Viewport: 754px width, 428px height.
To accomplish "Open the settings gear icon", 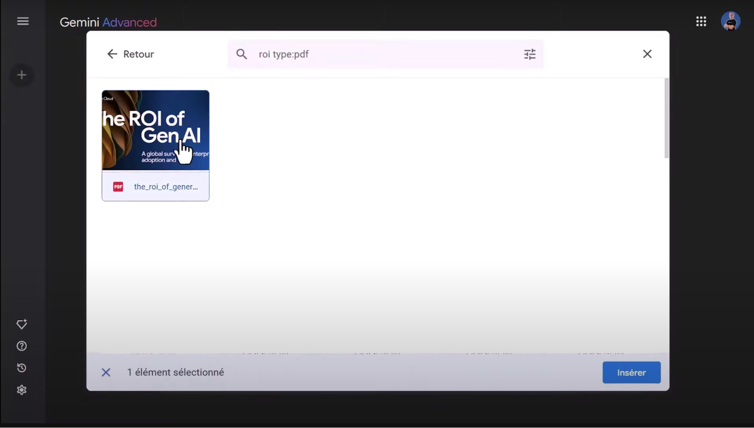I will pos(22,390).
